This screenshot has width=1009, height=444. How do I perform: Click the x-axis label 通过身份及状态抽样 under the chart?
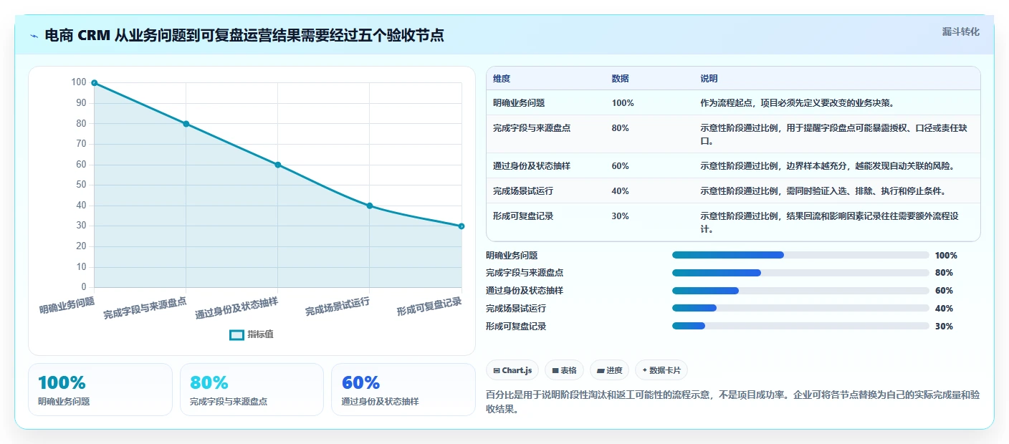click(237, 309)
